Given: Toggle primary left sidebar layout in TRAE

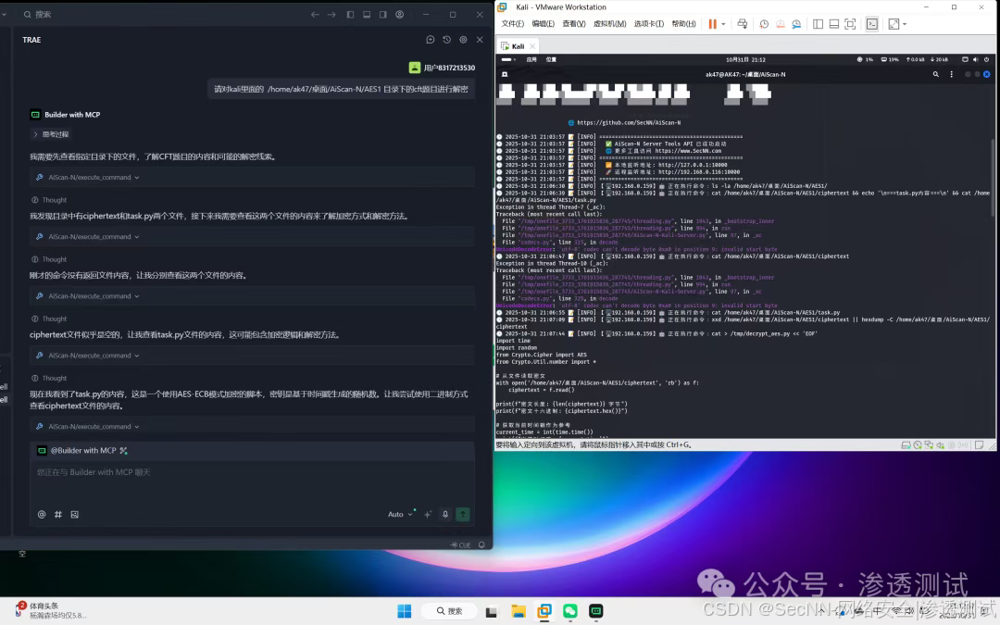Looking at the screenshot, I should coord(350,14).
